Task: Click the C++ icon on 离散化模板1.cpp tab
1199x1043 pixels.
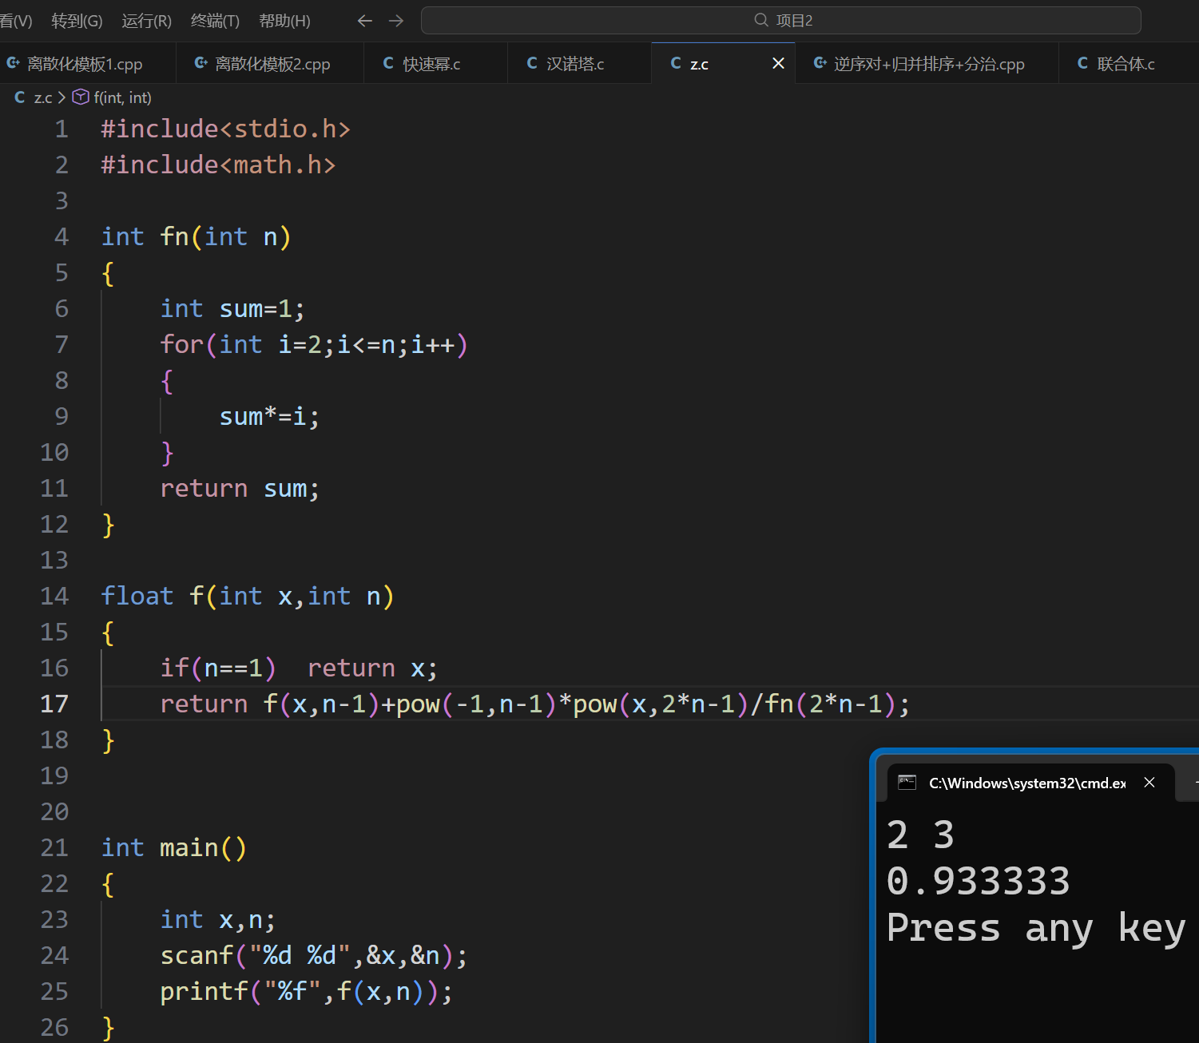Action: 13,62
